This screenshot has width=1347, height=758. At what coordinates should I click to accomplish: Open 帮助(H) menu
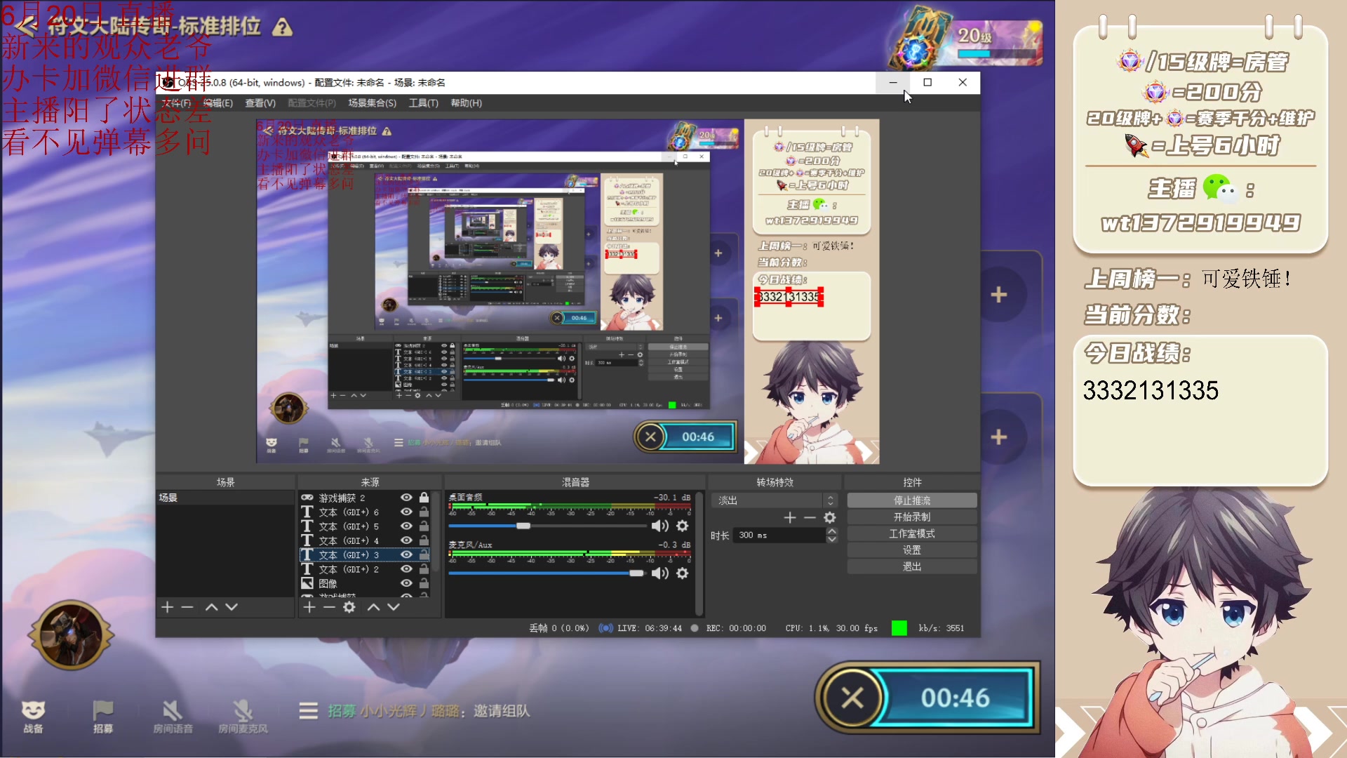[466, 103]
